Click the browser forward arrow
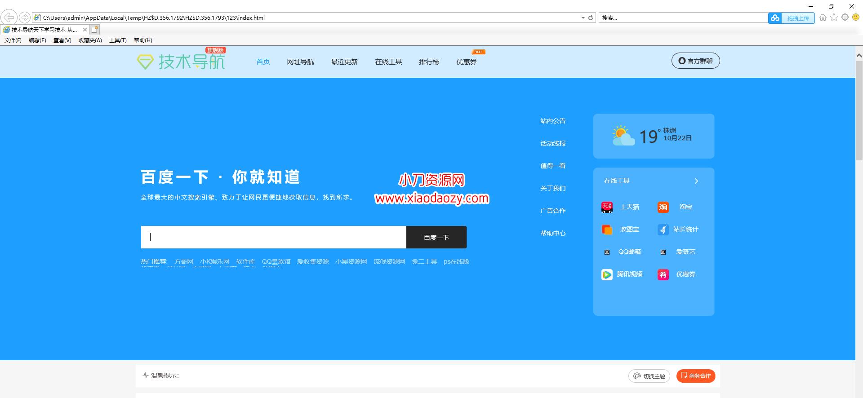The image size is (863, 398). pos(25,18)
